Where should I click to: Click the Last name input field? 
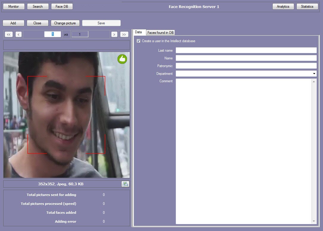pos(246,50)
